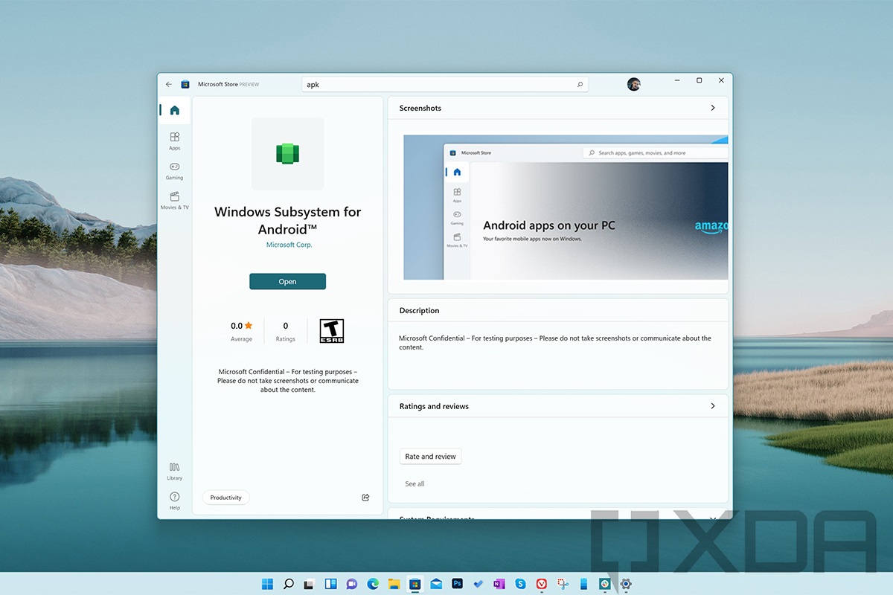Expand the System Requirements section
Viewport: 893px width, 595px height.
(712, 519)
